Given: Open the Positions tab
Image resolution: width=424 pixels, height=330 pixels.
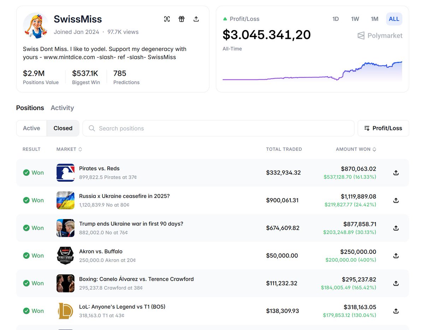Looking at the screenshot, I should [30, 108].
